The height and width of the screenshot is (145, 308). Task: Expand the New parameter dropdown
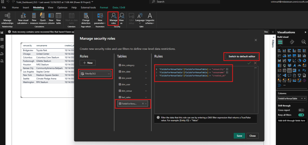pyautogui.click(x=100, y=19)
